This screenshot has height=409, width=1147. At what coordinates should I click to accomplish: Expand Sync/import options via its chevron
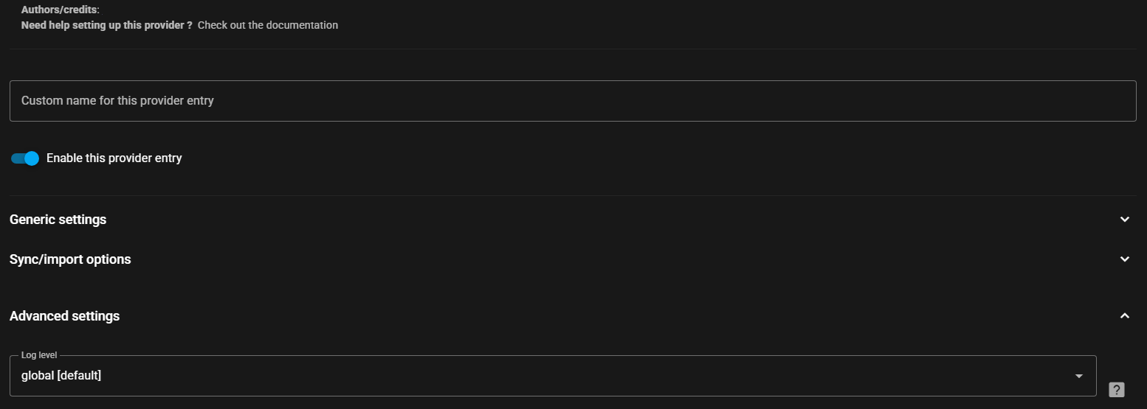[x=1125, y=259]
